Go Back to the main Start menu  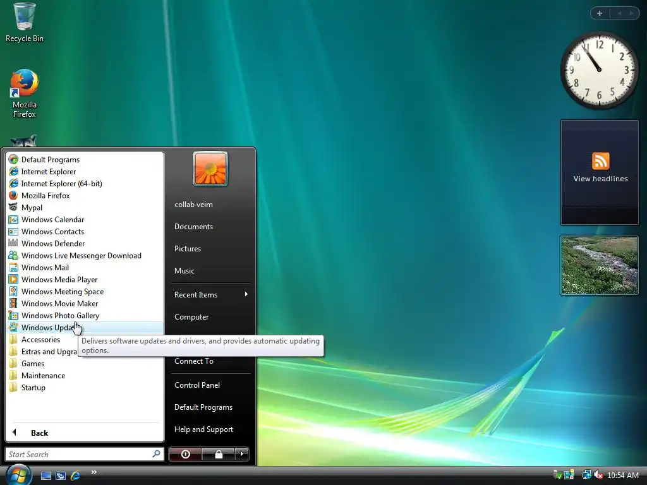85,433
